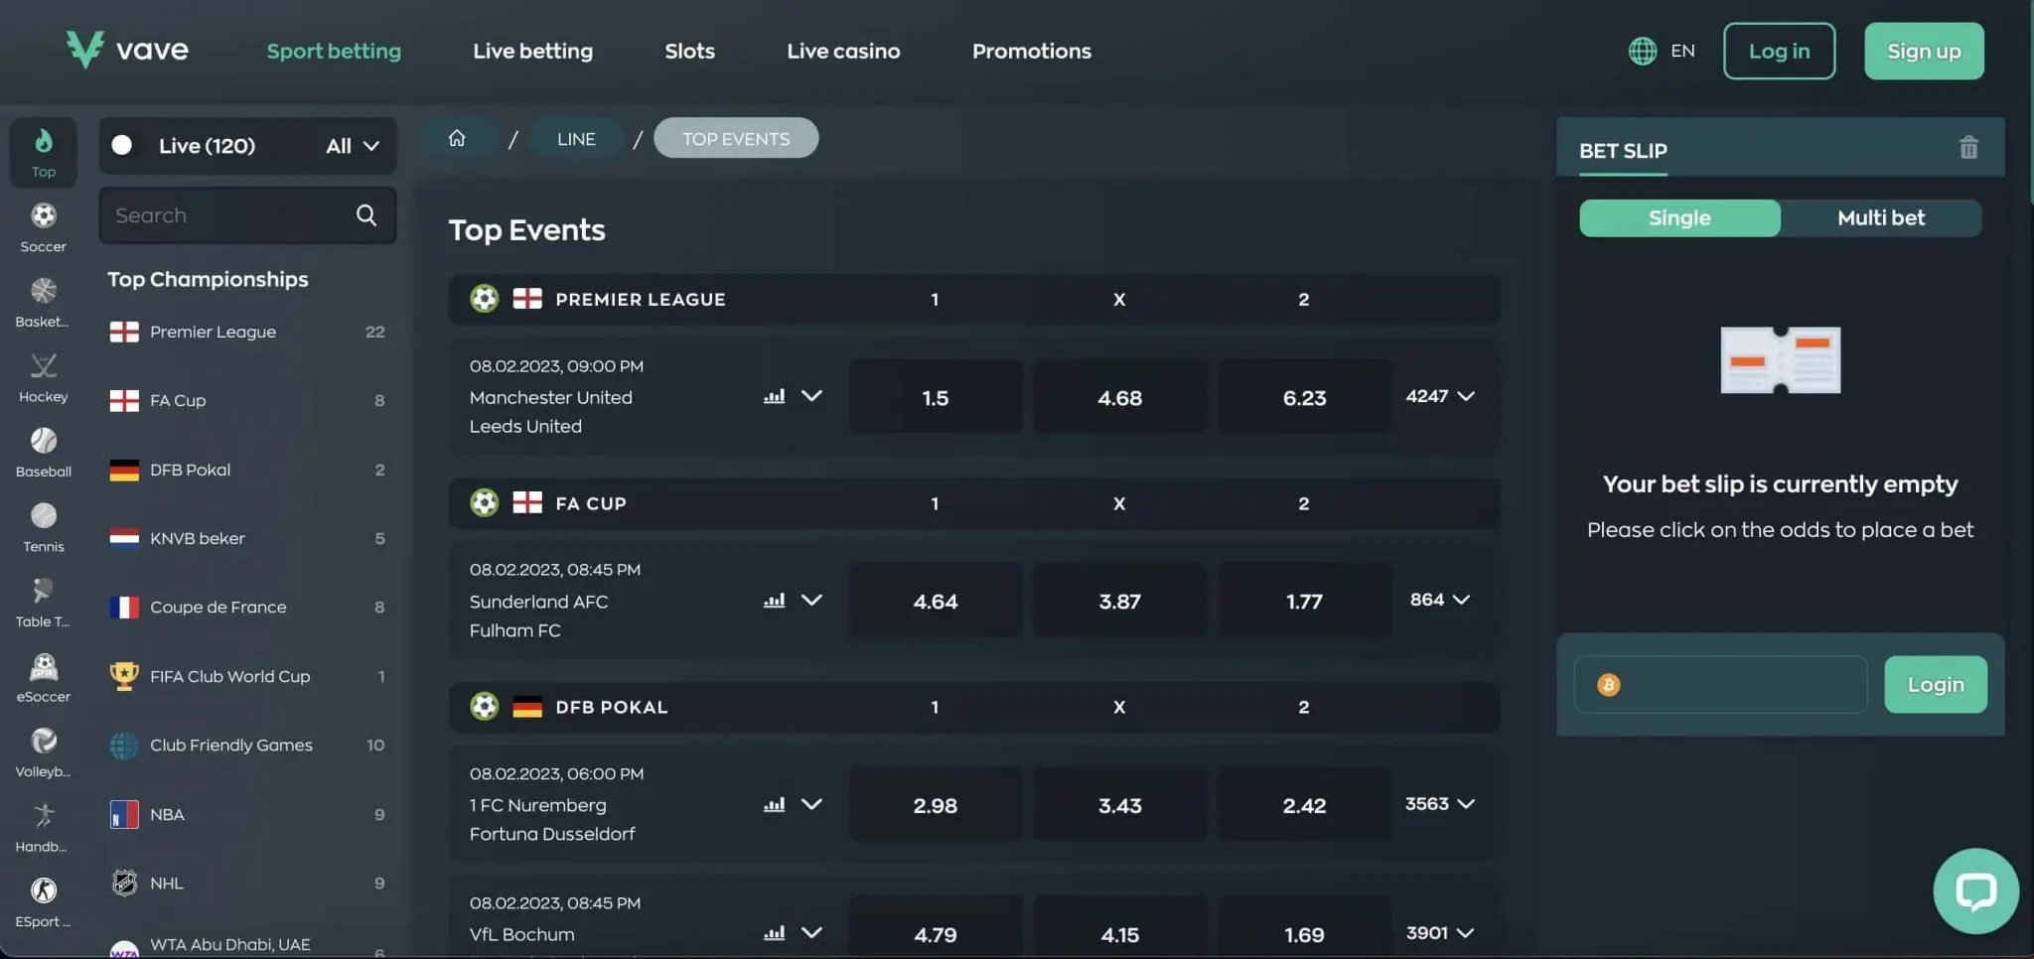This screenshot has height=959, width=2034.
Task: Open NBA championship in sidebar
Action: coord(247,814)
